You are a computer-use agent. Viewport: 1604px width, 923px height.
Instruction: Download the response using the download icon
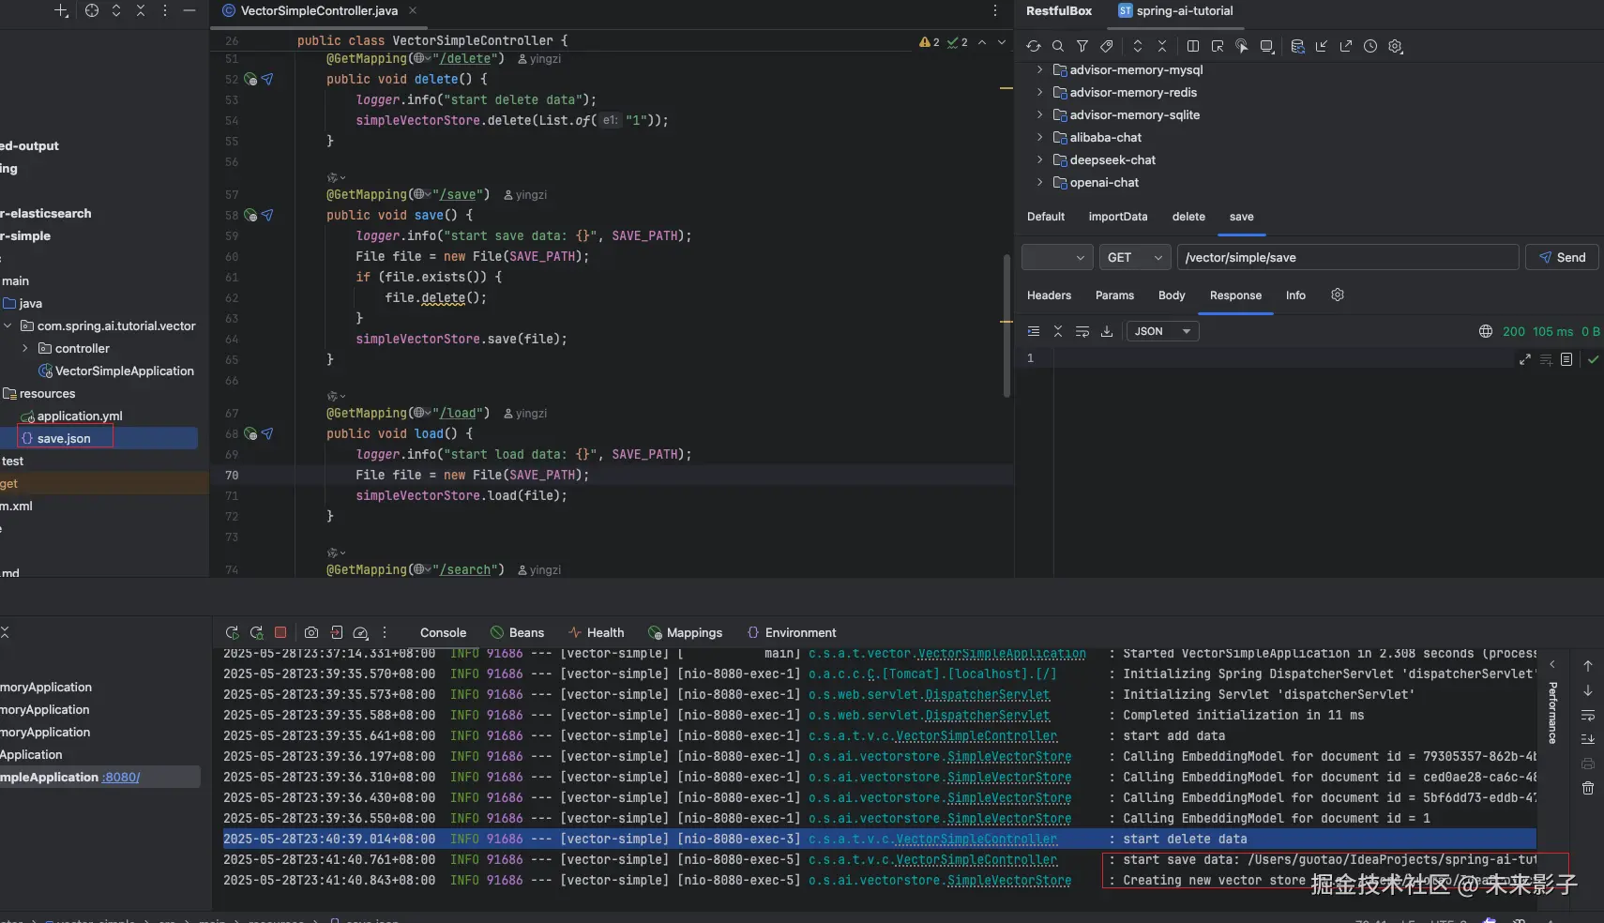click(1107, 331)
